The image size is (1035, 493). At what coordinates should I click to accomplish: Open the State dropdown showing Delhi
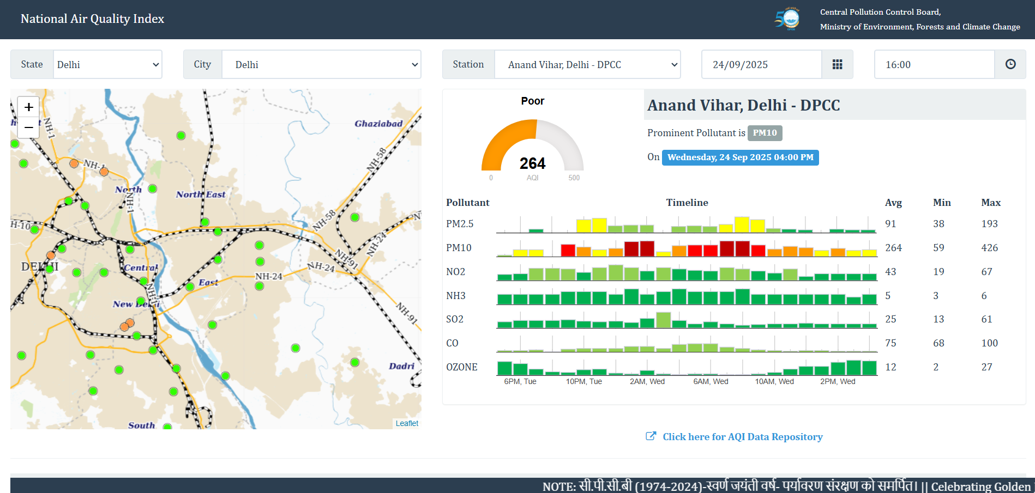[x=107, y=65]
